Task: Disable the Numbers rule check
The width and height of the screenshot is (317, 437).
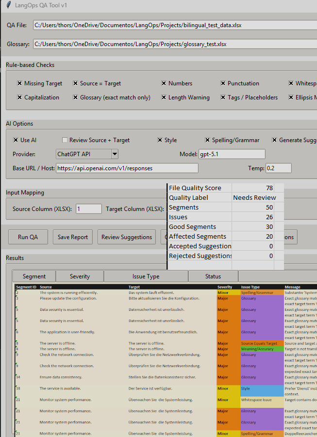Action: coord(164,83)
